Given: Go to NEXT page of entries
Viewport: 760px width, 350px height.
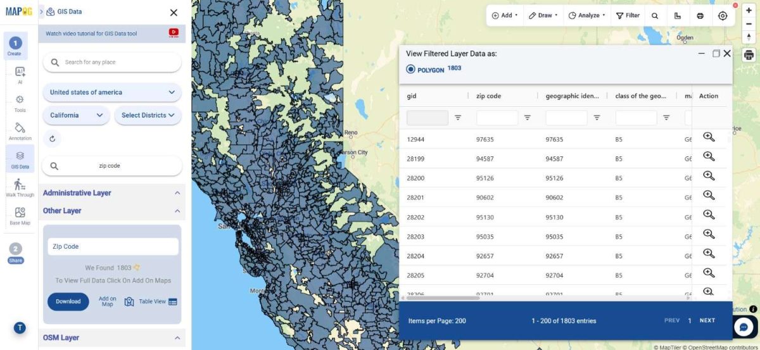Looking at the screenshot, I should (x=707, y=321).
